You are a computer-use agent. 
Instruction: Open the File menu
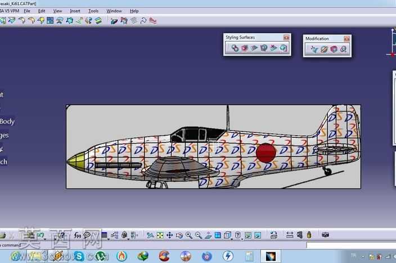point(27,11)
